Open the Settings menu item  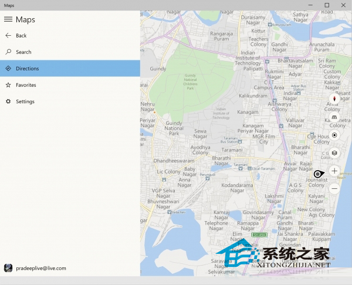pyautogui.click(x=70, y=101)
